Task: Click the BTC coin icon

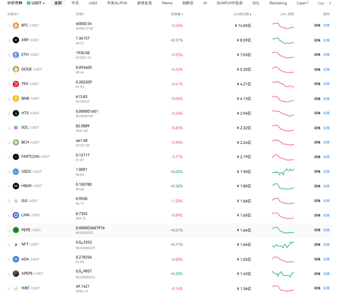Action: [x=16, y=26]
